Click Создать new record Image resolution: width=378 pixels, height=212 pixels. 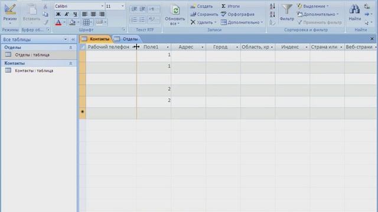(201, 6)
